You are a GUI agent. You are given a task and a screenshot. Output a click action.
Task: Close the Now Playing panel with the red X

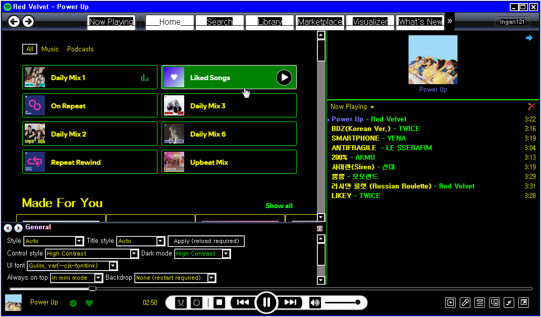(531, 106)
